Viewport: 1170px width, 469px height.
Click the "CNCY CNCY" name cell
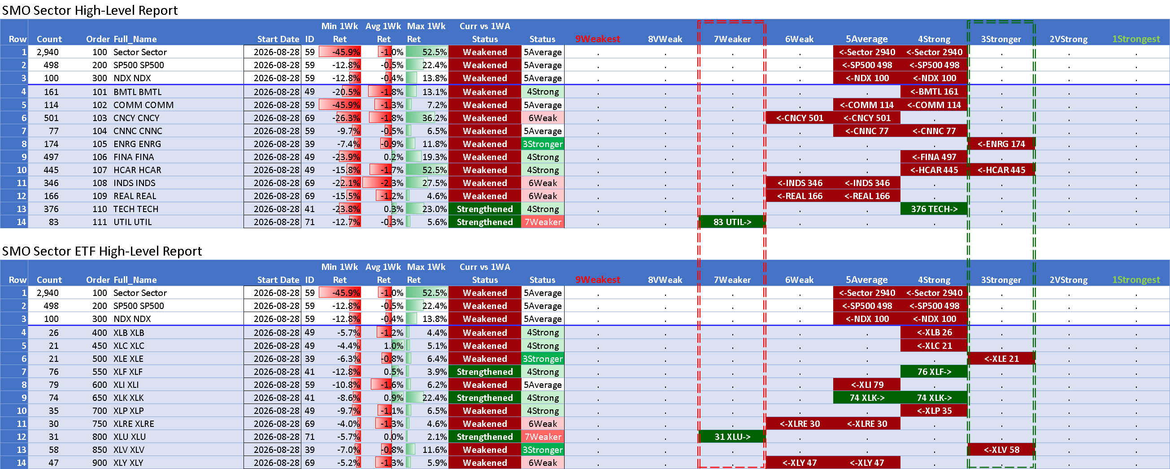click(136, 118)
